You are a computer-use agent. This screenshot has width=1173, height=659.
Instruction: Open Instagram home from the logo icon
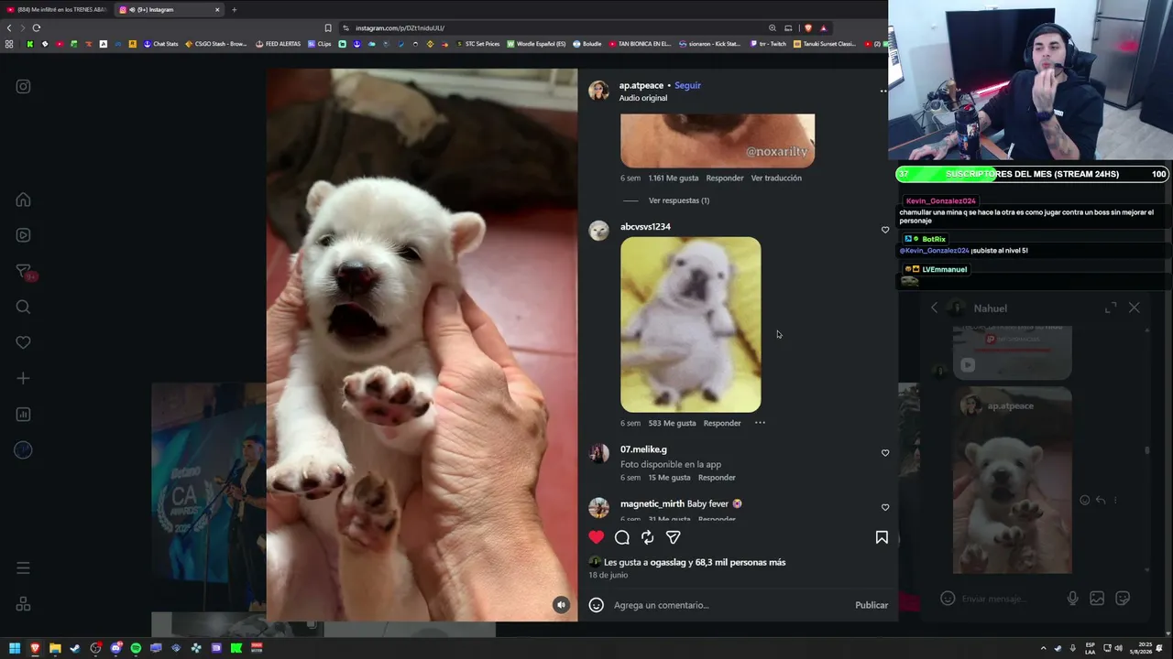[23, 87]
